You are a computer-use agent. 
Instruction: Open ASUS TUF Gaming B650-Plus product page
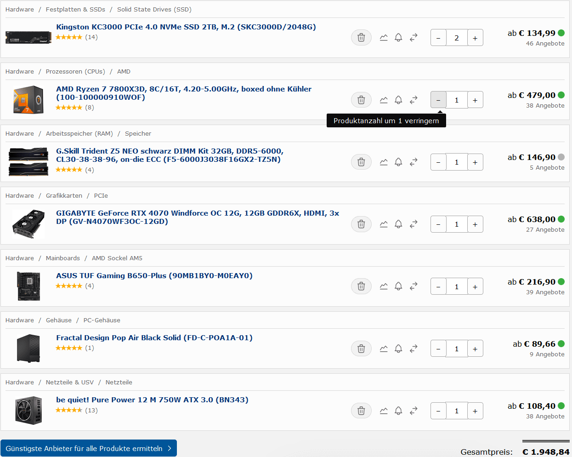pos(154,275)
